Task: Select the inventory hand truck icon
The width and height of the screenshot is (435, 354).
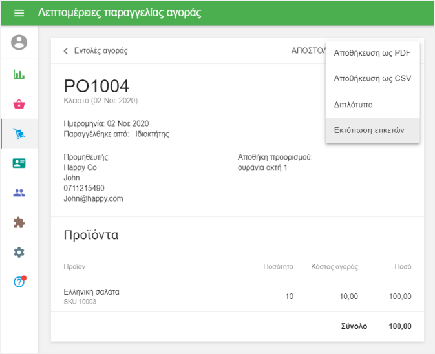Action: coord(19,134)
